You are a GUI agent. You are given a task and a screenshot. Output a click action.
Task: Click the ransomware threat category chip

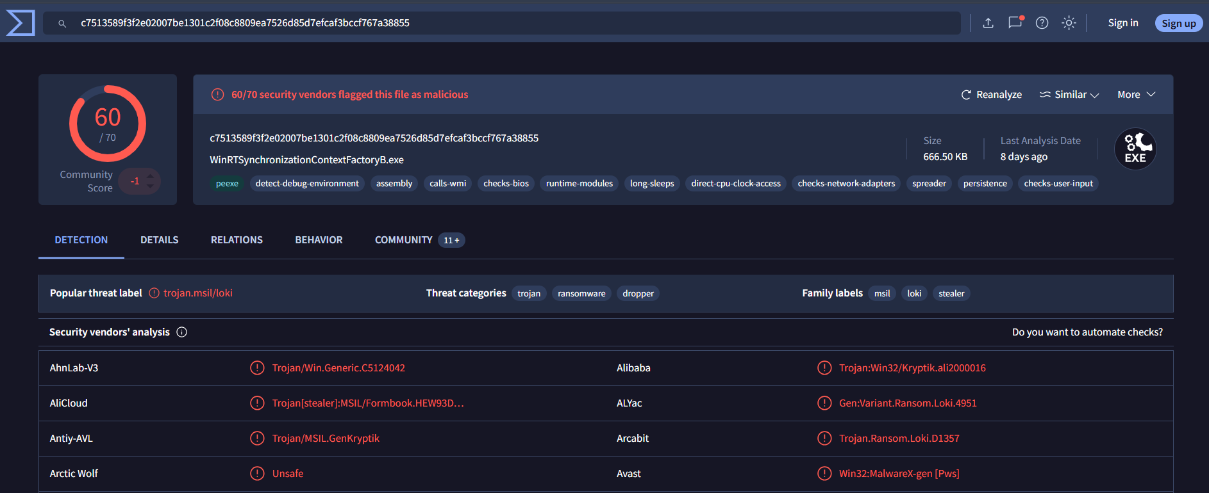coord(581,294)
